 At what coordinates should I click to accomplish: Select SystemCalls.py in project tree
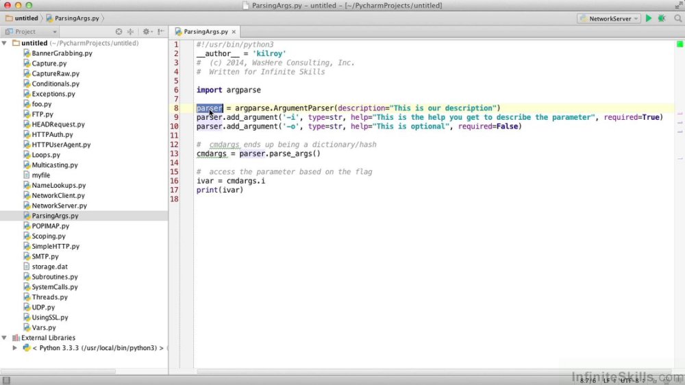55,286
